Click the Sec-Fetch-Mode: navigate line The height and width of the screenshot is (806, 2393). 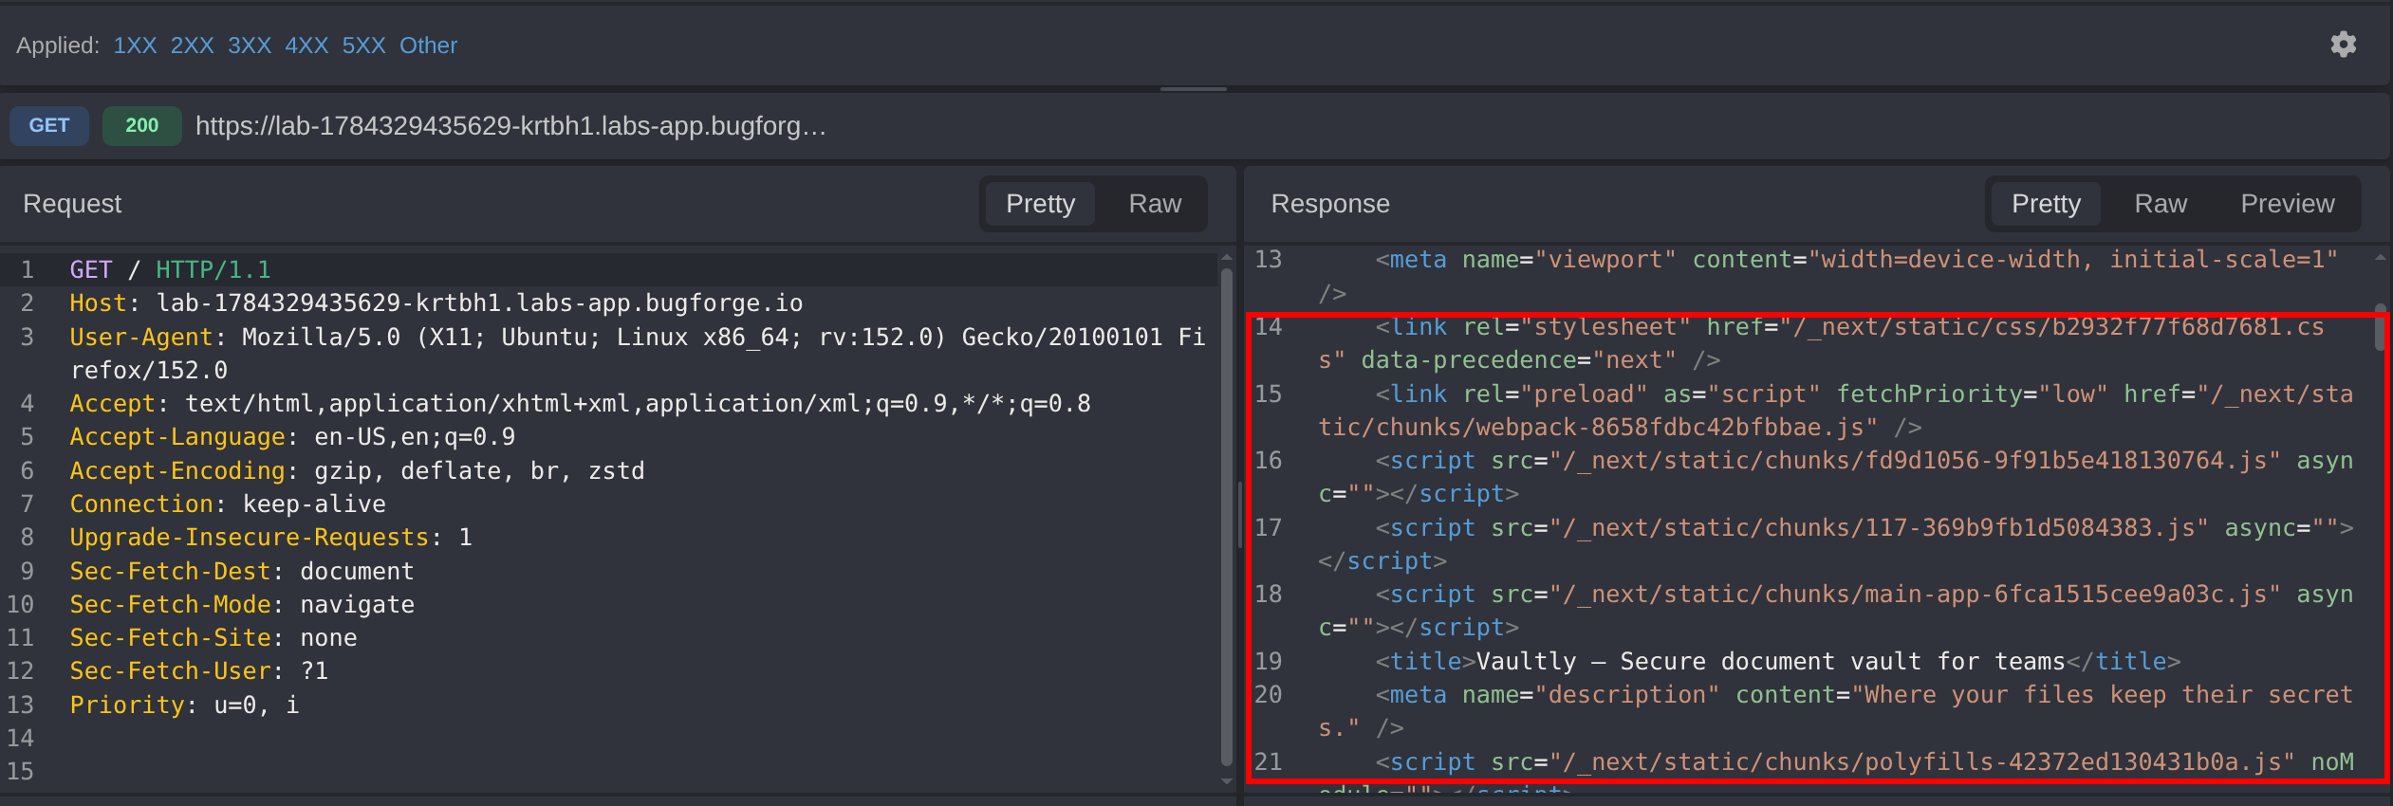point(242,605)
